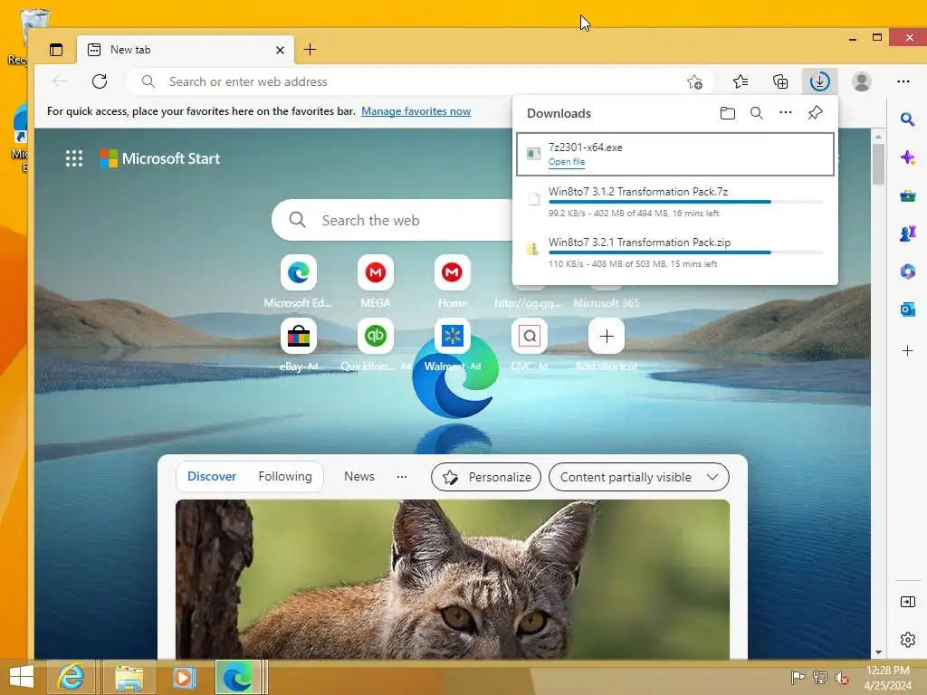Open Settings and more menu

903,81
